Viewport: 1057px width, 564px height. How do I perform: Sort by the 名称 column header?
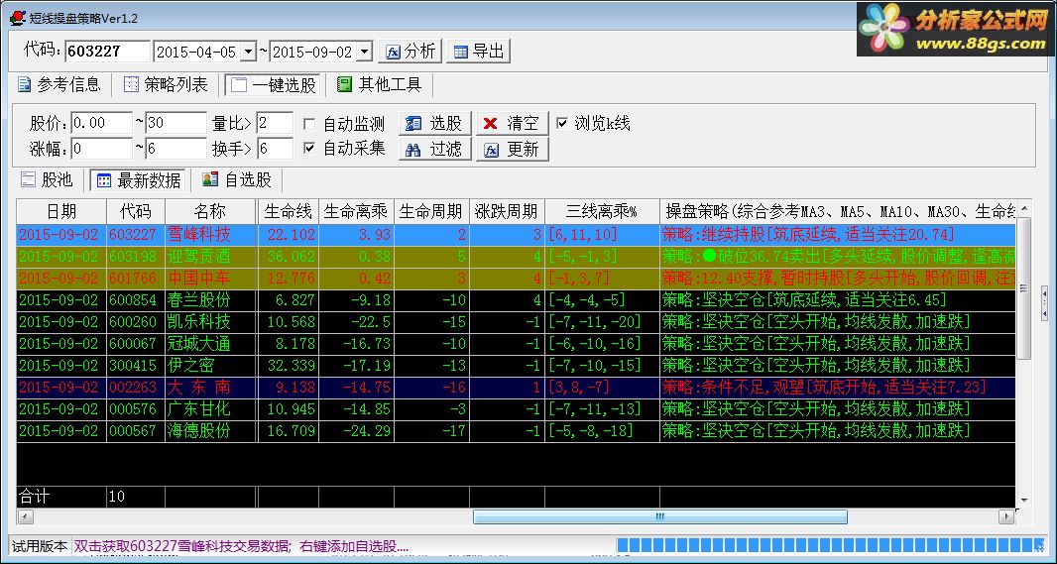coord(210,211)
